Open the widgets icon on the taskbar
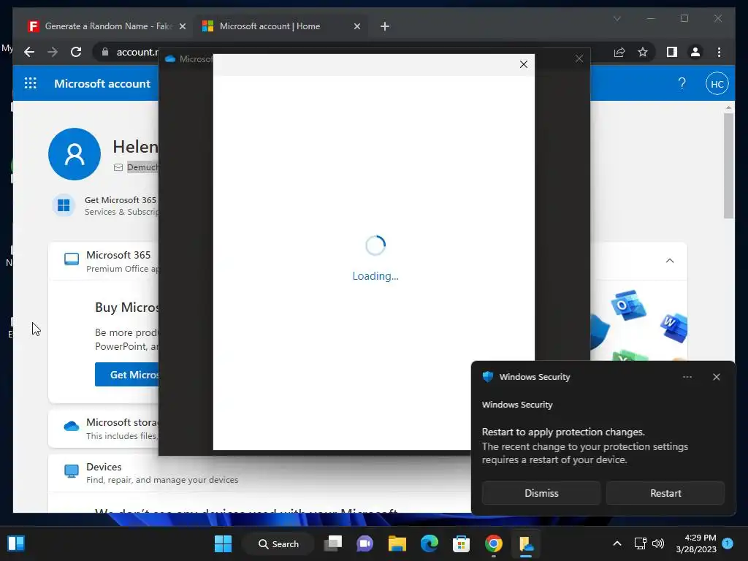748x561 pixels. 16,543
